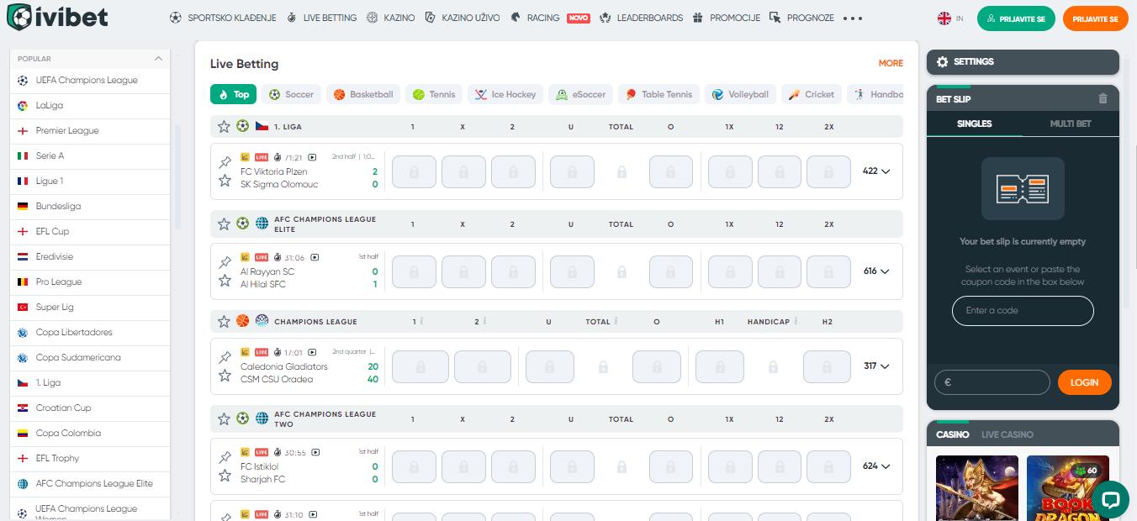Star the FC Istiklol vs Sharjah match
The image size is (1137, 521).
pos(225,476)
